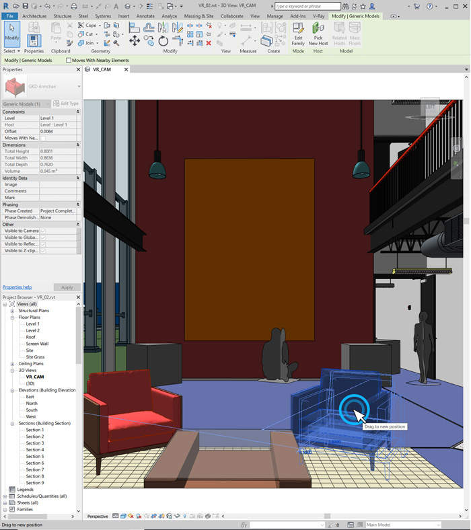471x530 pixels.
Task: Switch to the Massing & Site tab
Action: pyautogui.click(x=198, y=15)
